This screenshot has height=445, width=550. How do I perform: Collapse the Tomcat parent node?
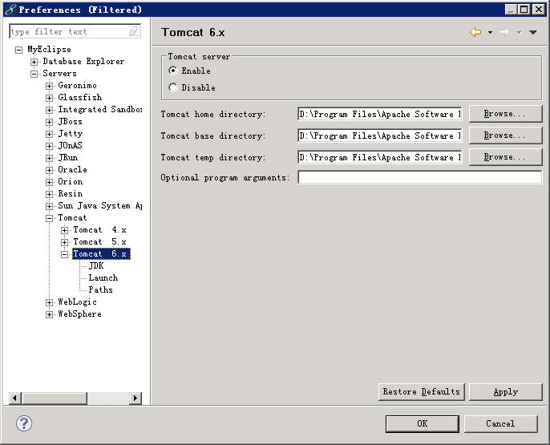pyautogui.click(x=50, y=218)
